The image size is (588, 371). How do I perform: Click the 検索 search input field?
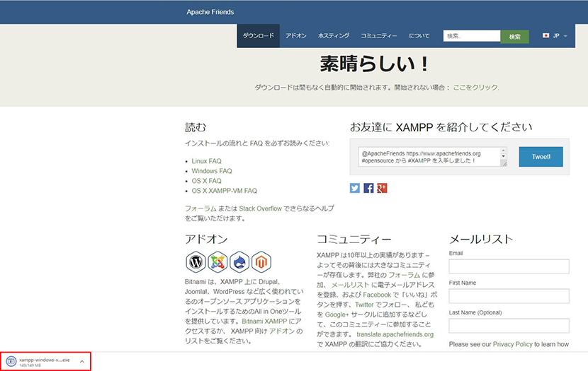click(x=472, y=36)
